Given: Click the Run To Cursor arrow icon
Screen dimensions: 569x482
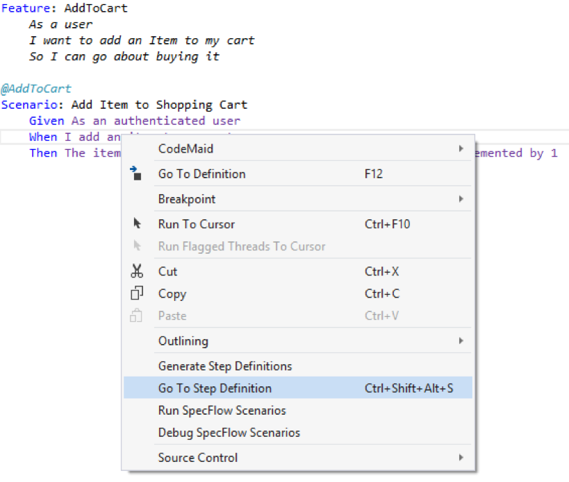Looking at the screenshot, I should click(x=137, y=224).
